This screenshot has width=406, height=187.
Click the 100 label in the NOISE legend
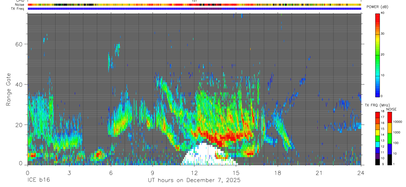click(396, 143)
